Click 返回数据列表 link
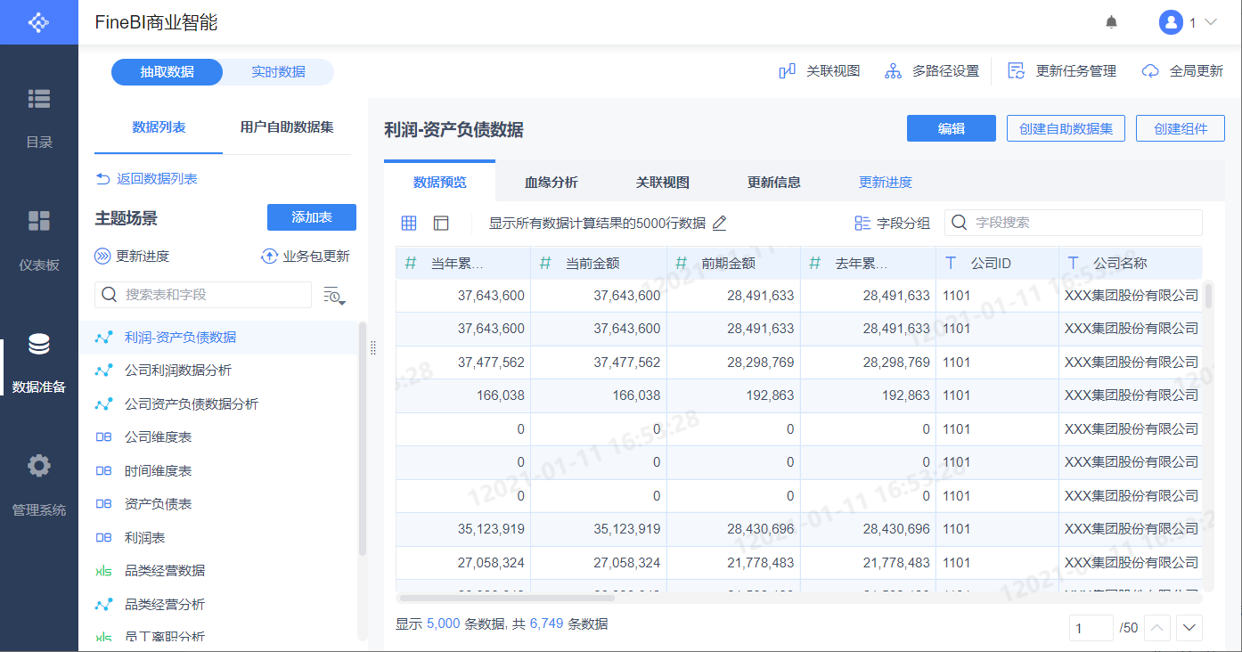 coord(147,179)
